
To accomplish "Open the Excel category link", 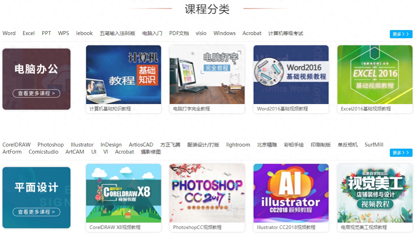I will (x=29, y=33).
